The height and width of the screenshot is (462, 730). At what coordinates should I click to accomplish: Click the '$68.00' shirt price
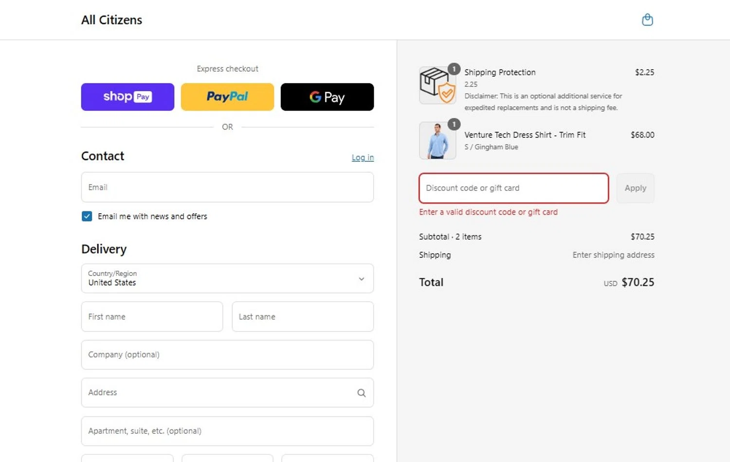(x=642, y=135)
